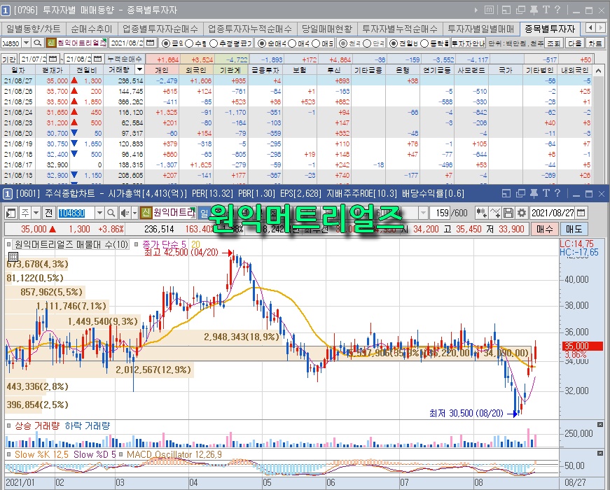Click the 주 weekly period button
610x490 pixels.
point(25,213)
